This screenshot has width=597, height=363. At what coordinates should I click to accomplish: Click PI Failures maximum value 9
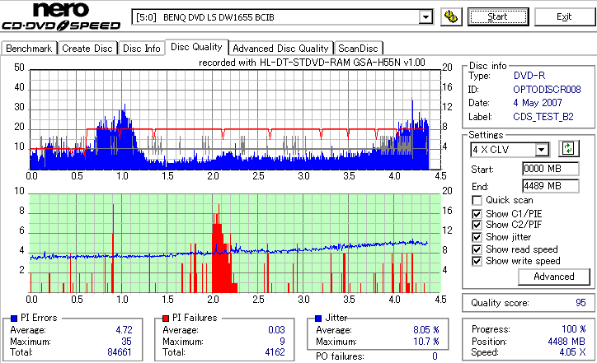pyautogui.click(x=282, y=342)
